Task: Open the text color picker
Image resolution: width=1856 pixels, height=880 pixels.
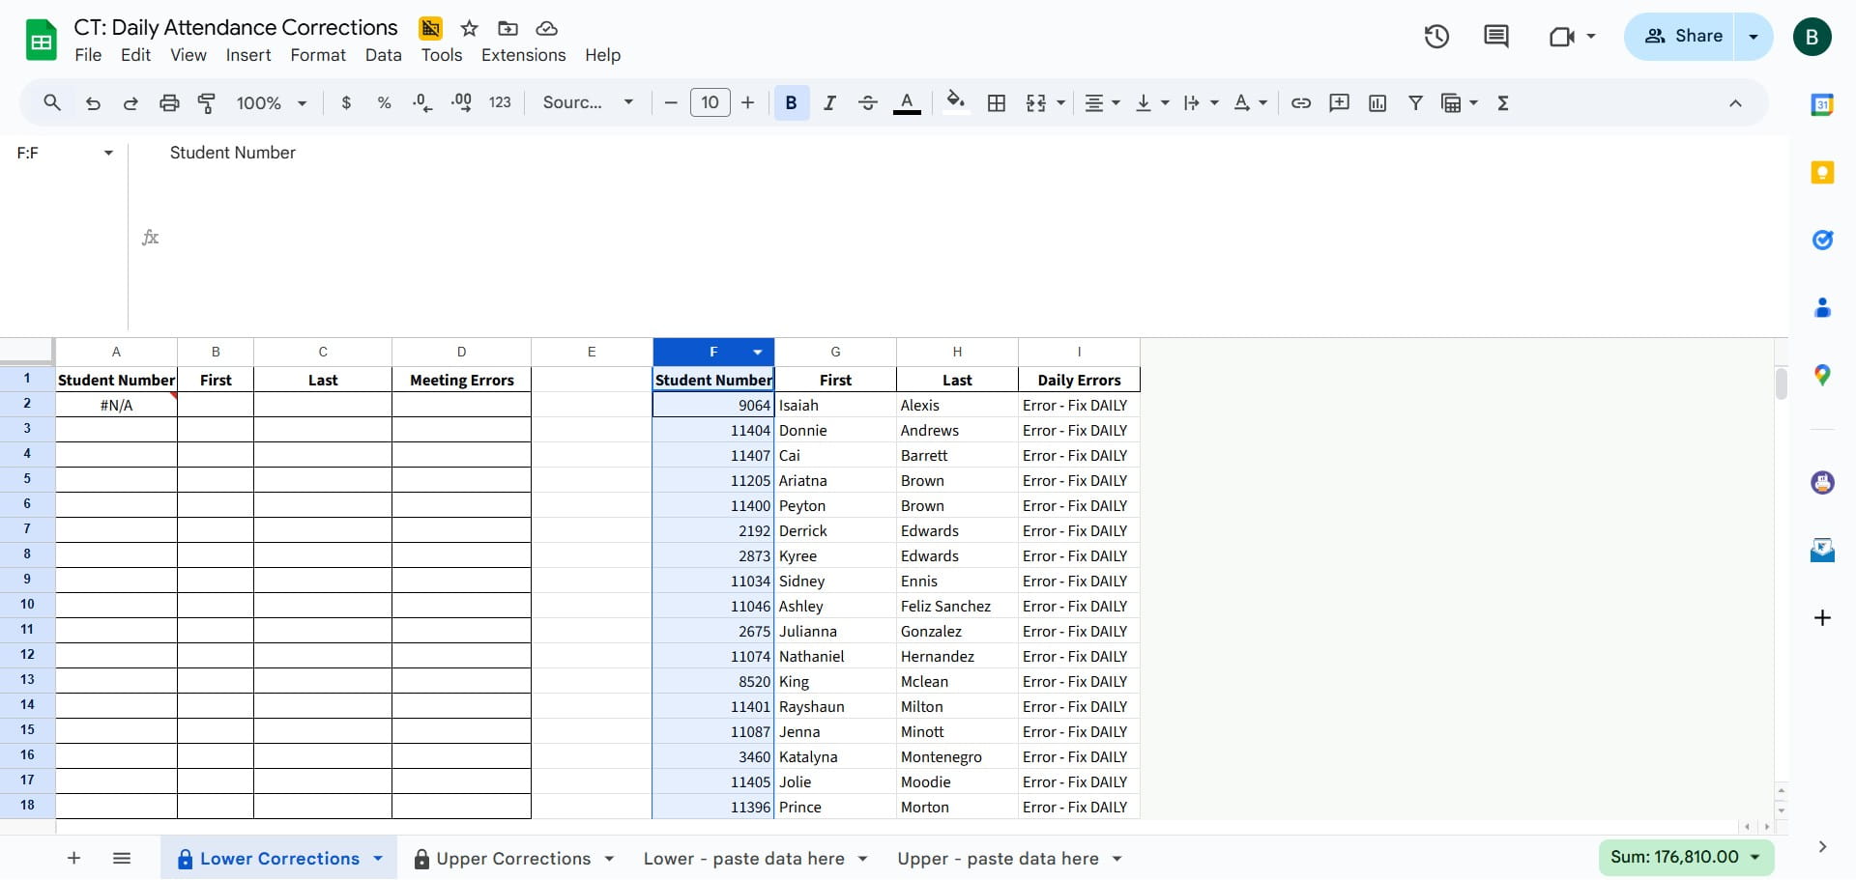Action: 907,102
